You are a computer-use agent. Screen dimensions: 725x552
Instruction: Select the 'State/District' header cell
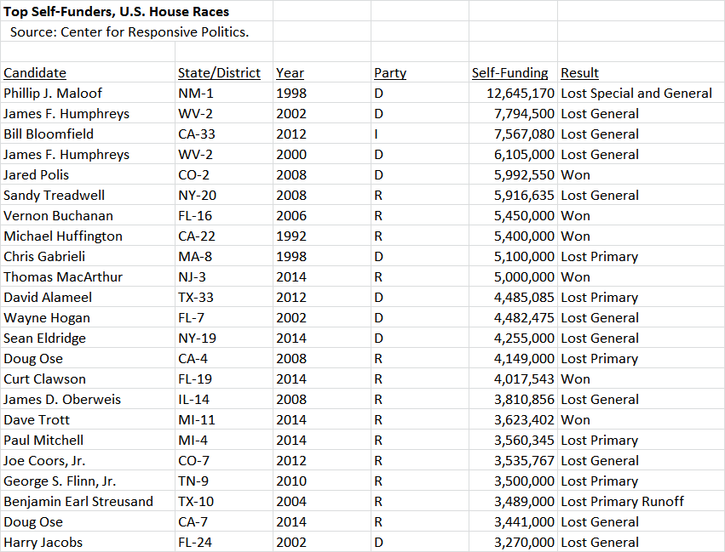click(224, 72)
